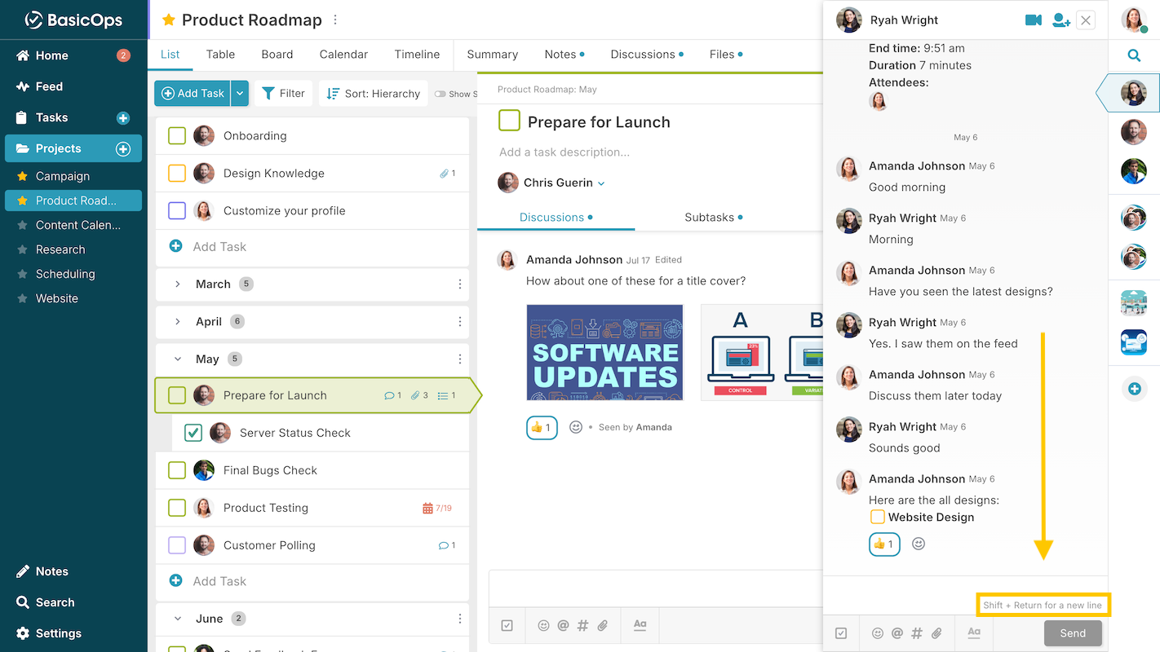Click the attach file icon in chat toolbar
The image size is (1160, 652).
[x=936, y=633]
